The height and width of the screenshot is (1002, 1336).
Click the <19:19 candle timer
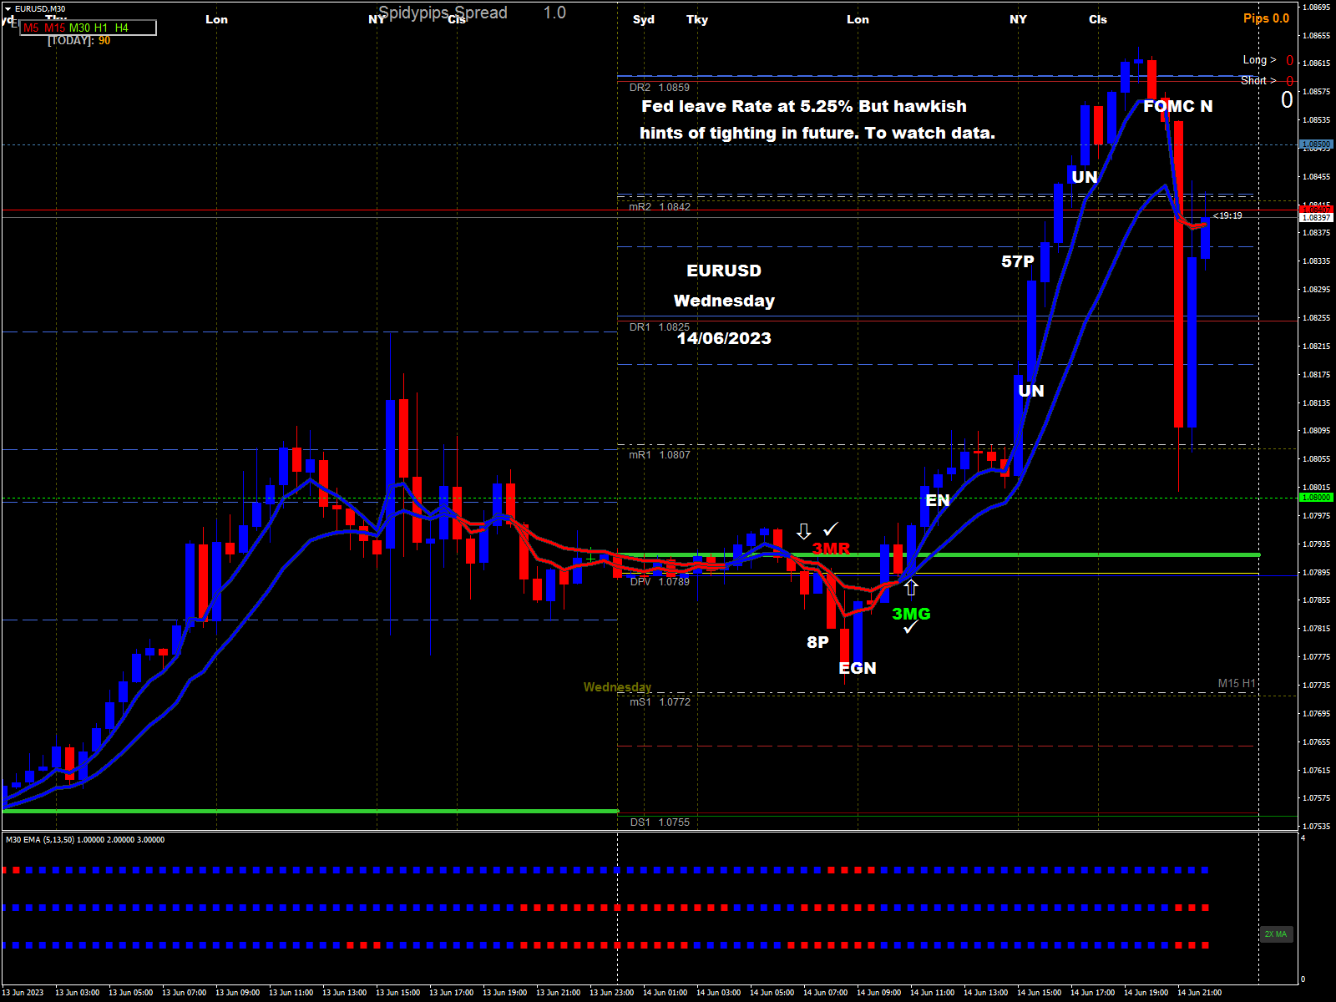pyautogui.click(x=1227, y=215)
